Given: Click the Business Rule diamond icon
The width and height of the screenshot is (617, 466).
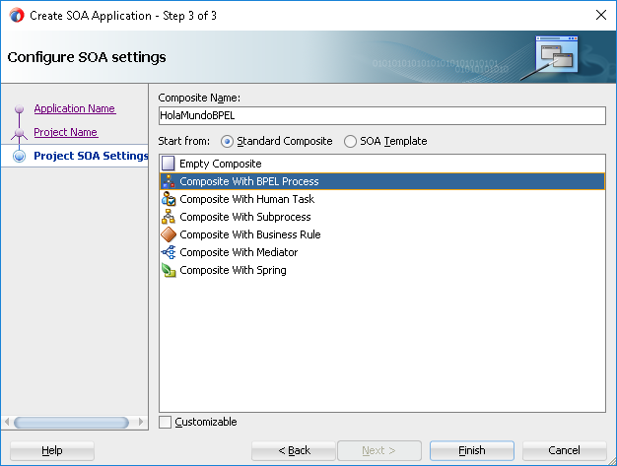Looking at the screenshot, I should (169, 234).
